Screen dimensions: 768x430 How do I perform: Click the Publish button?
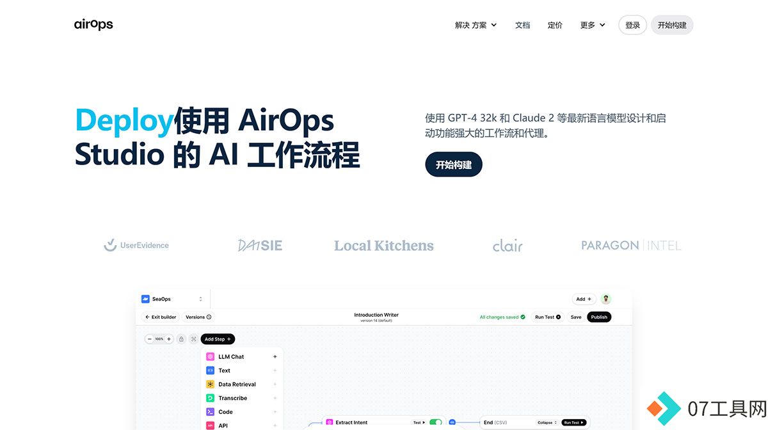pyautogui.click(x=599, y=317)
